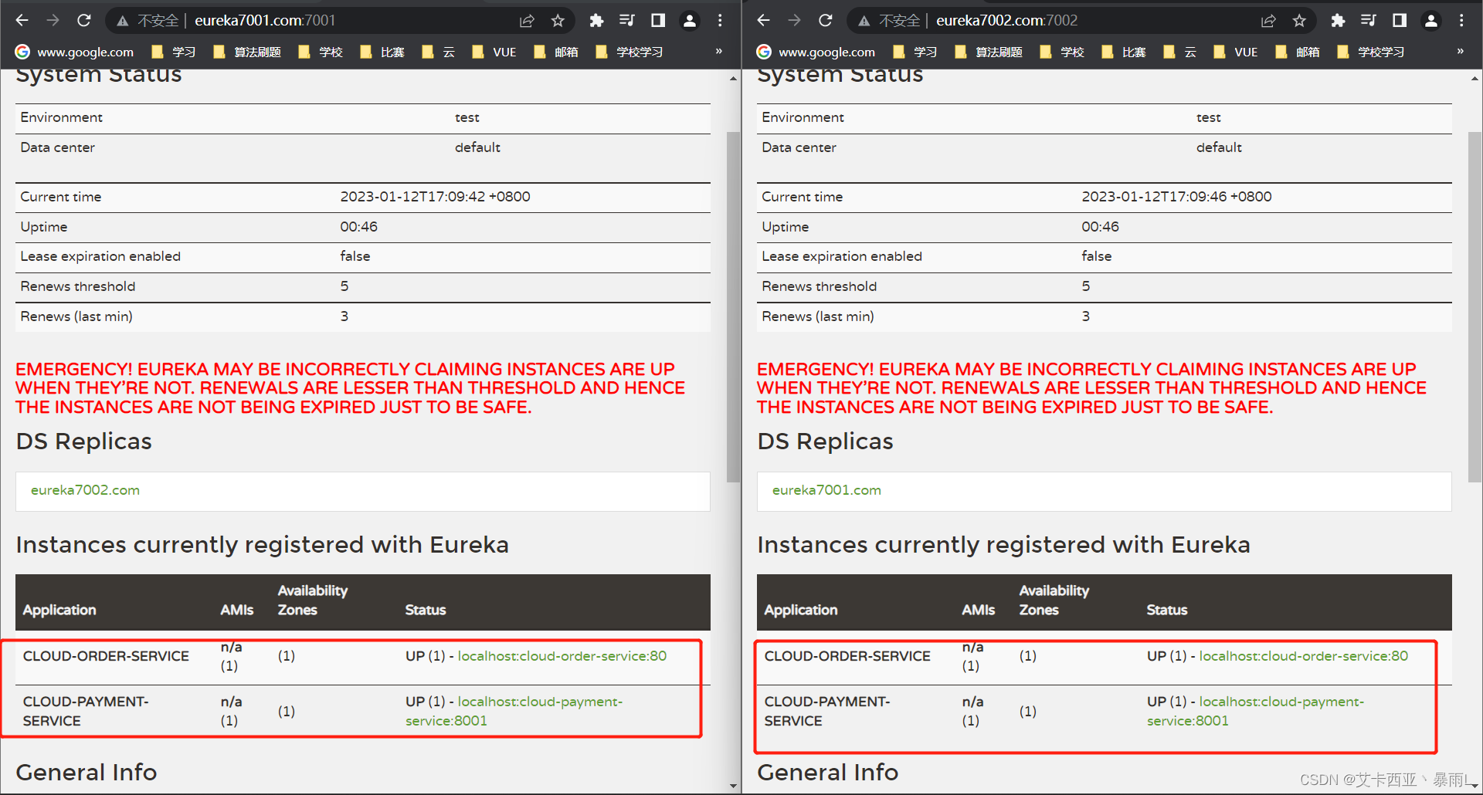Expand hidden bookmarks chevron in the left window

point(719,52)
